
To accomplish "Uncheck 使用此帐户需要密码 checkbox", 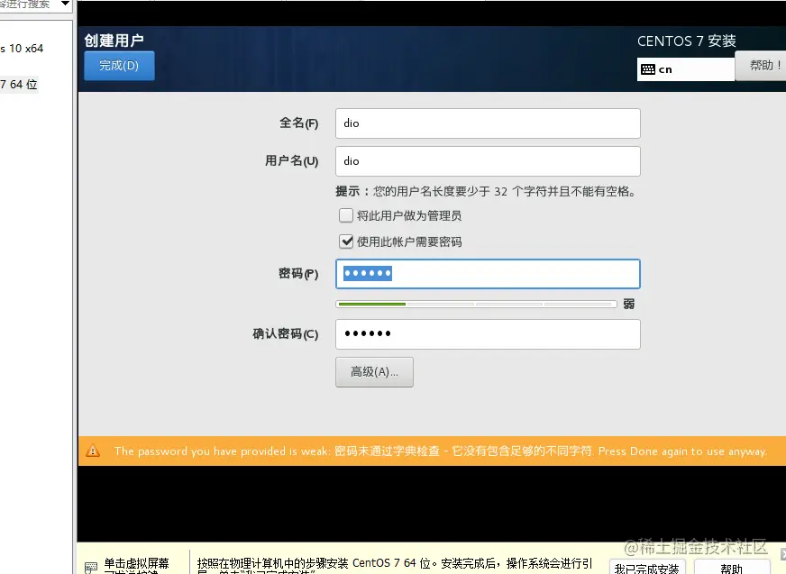I will coord(346,241).
